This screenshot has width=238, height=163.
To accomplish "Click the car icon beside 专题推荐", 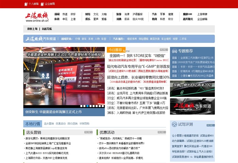I will tap(174, 51).
